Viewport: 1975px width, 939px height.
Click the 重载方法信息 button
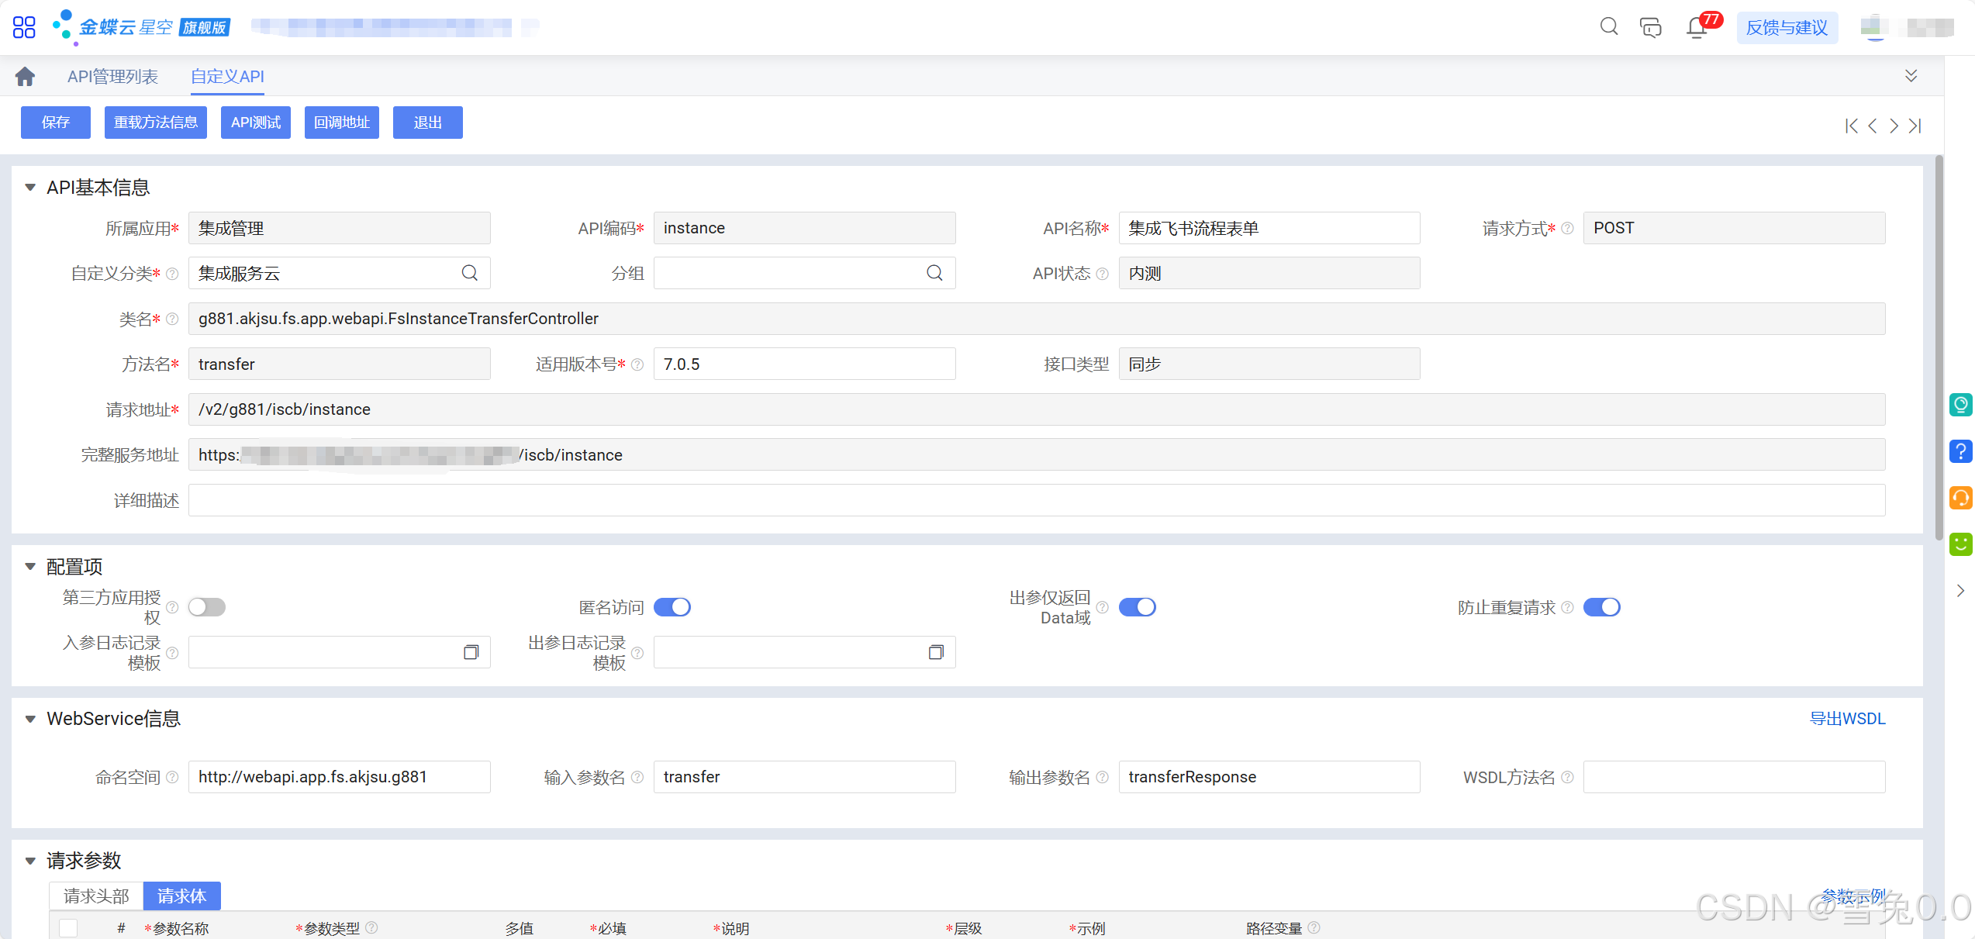(x=156, y=123)
